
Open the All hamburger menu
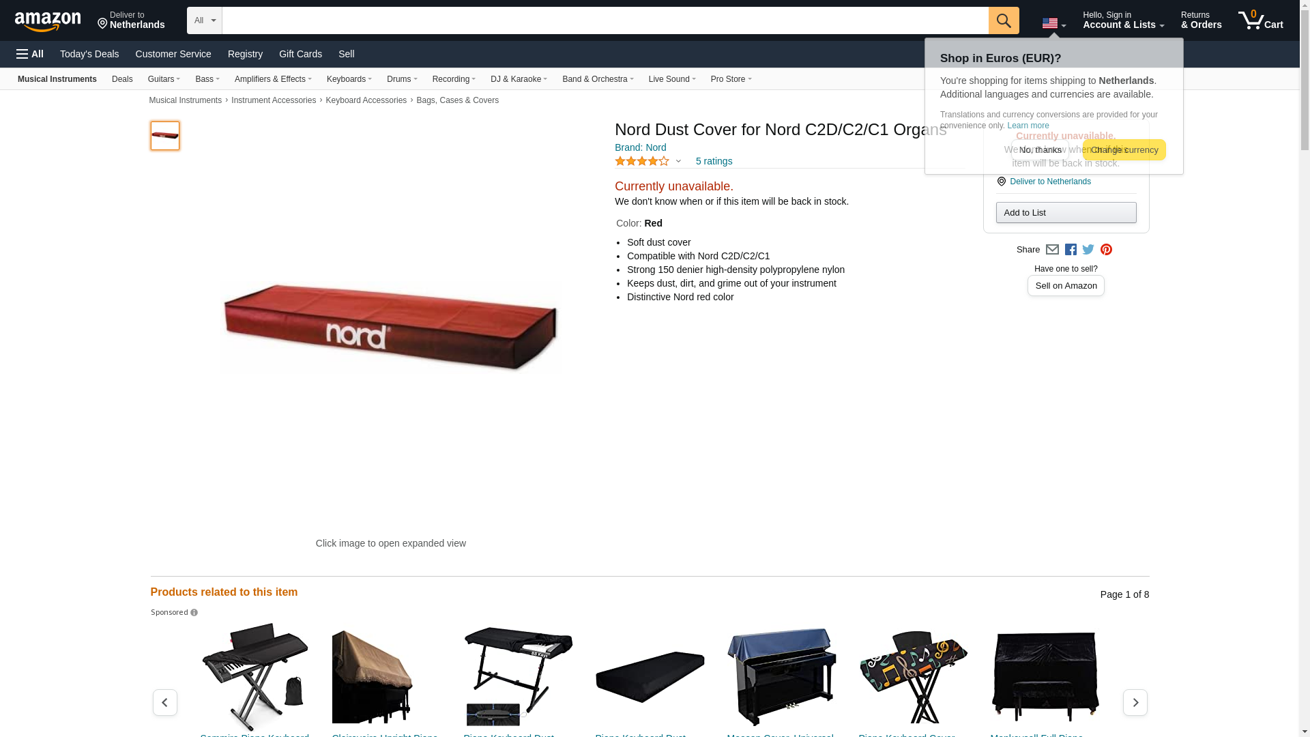click(x=30, y=54)
